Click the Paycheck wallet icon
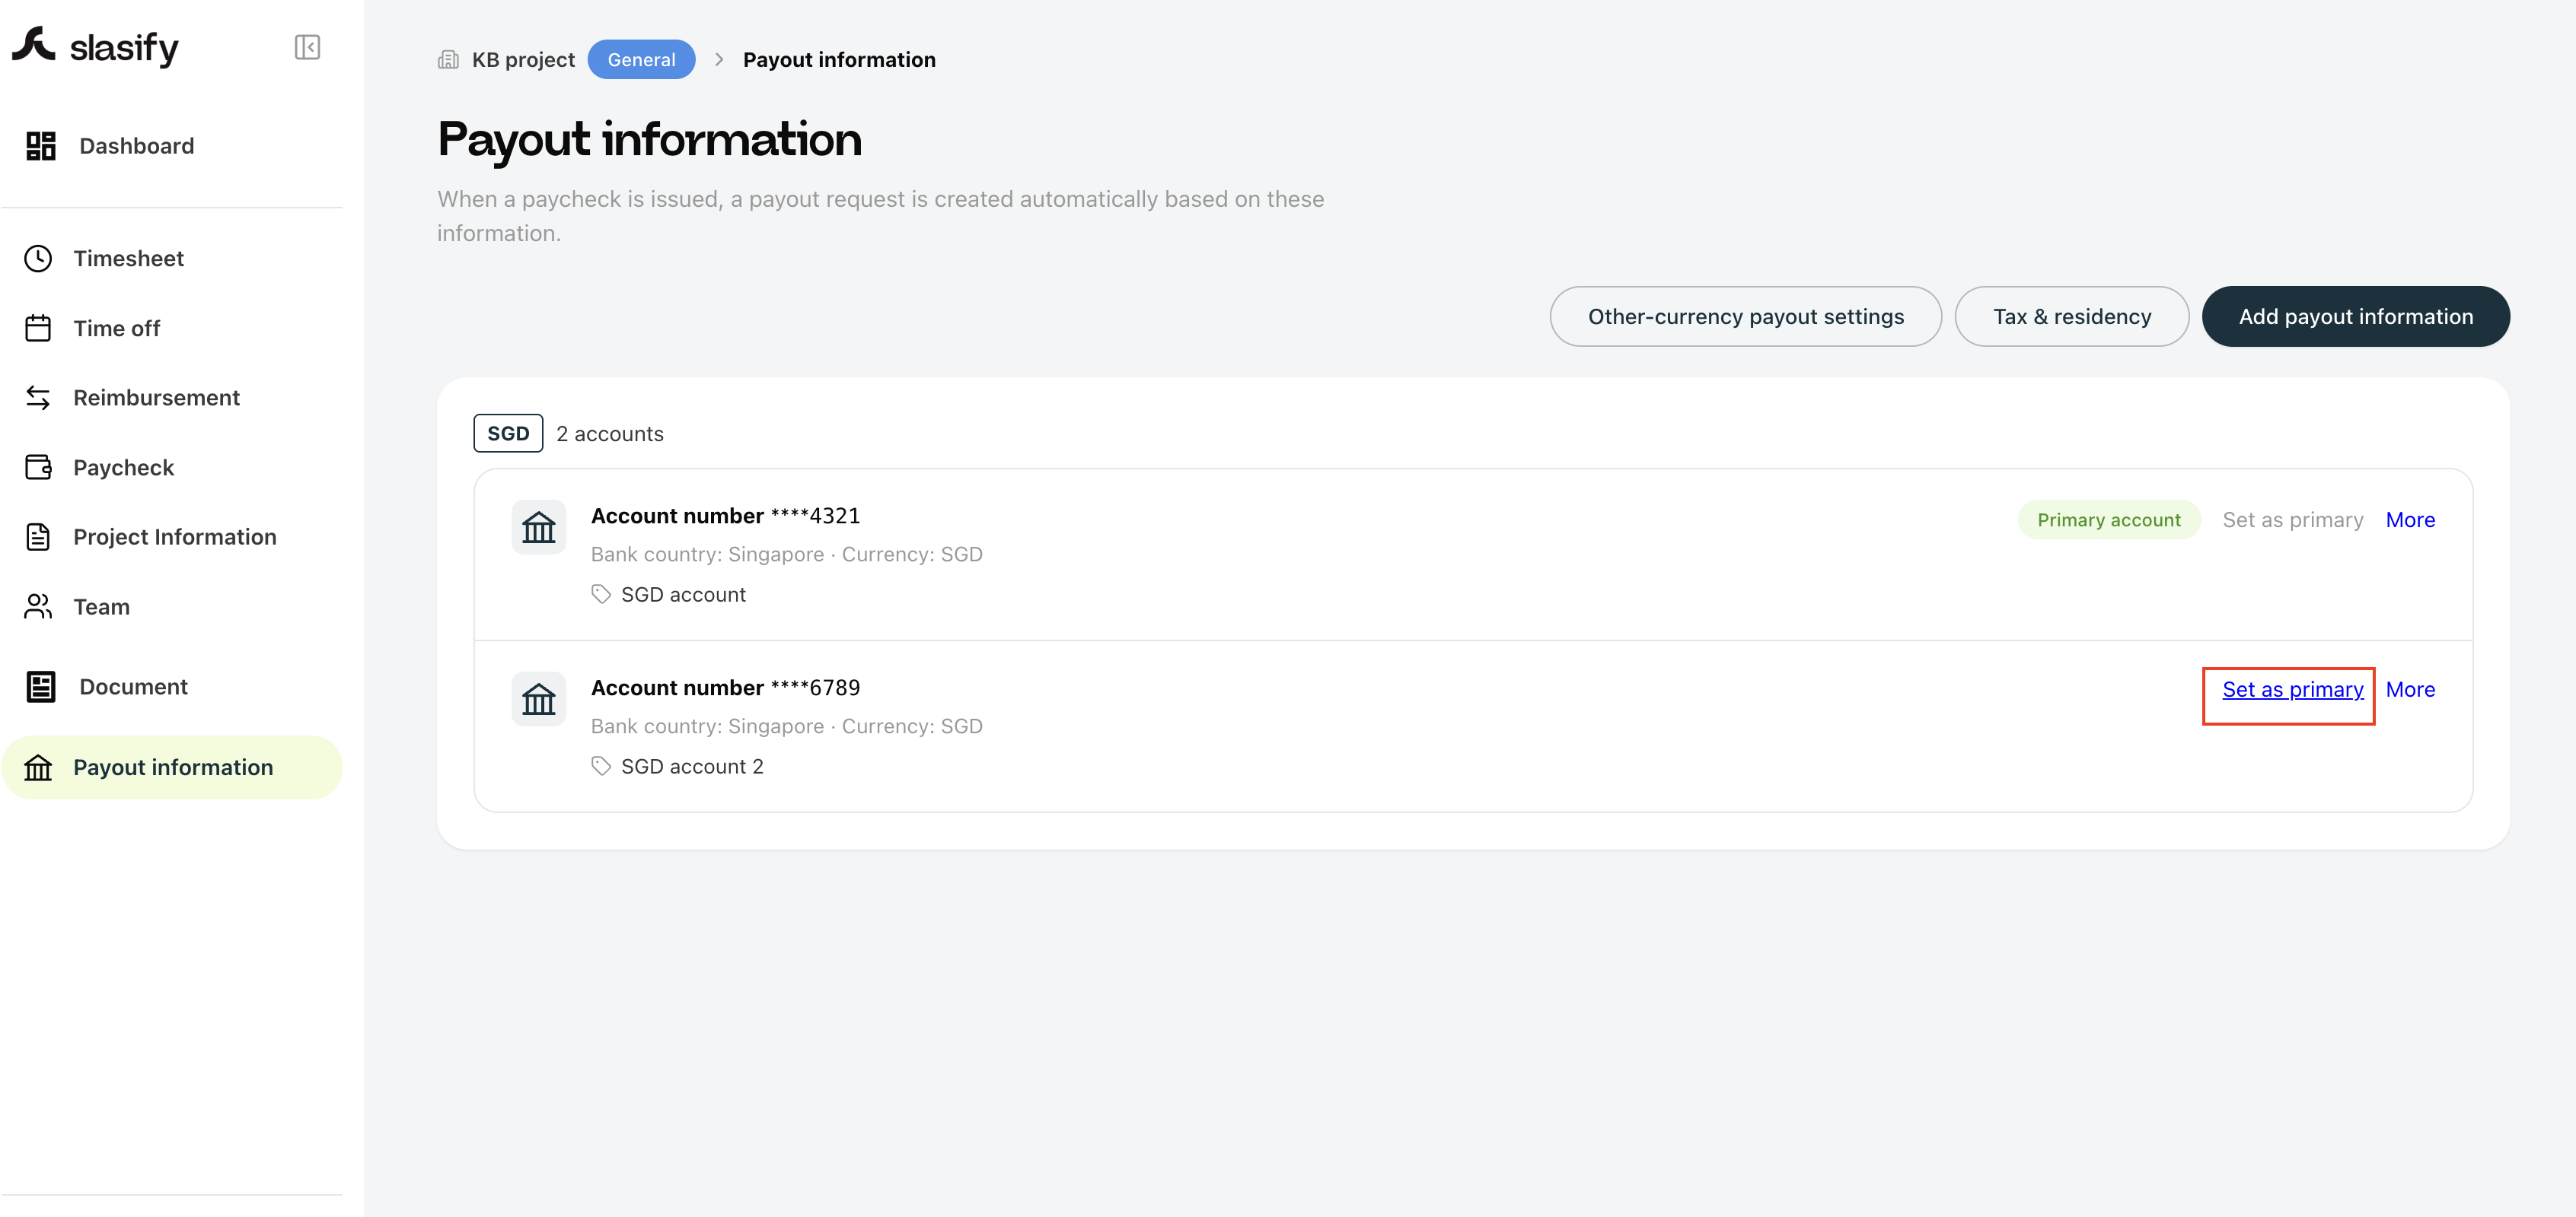The image size is (2576, 1217). (38, 468)
